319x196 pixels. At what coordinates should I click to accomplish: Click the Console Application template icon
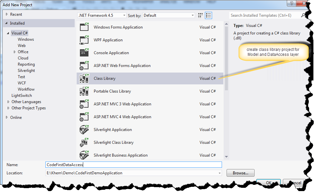click(x=84, y=53)
